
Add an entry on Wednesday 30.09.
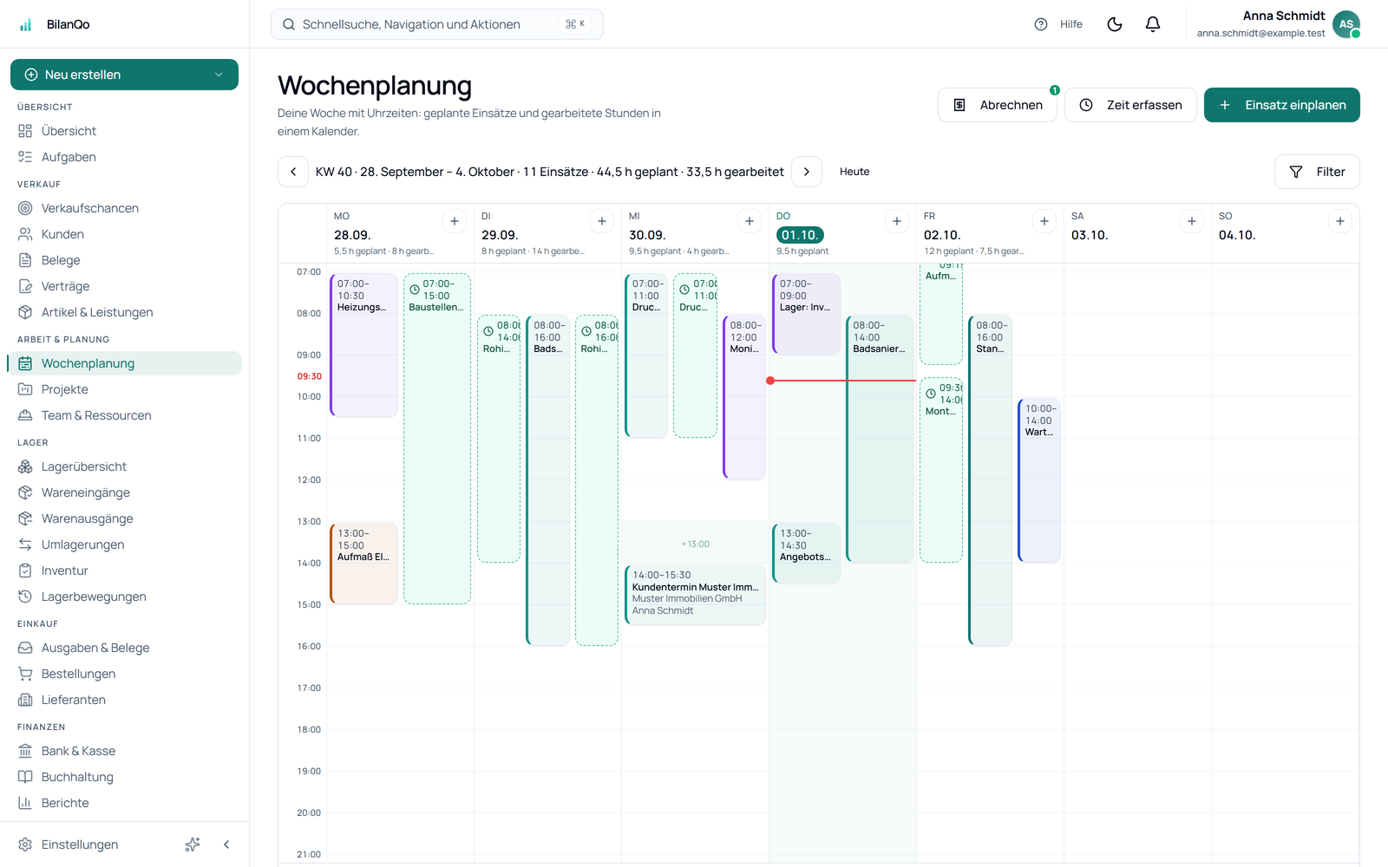(750, 221)
